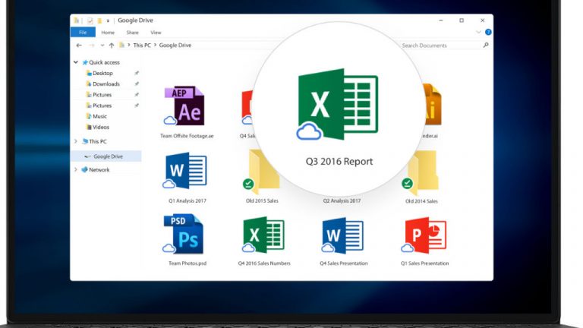Click the search magnifier icon
The height and width of the screenshot is (328, 583).
[486, 45]
